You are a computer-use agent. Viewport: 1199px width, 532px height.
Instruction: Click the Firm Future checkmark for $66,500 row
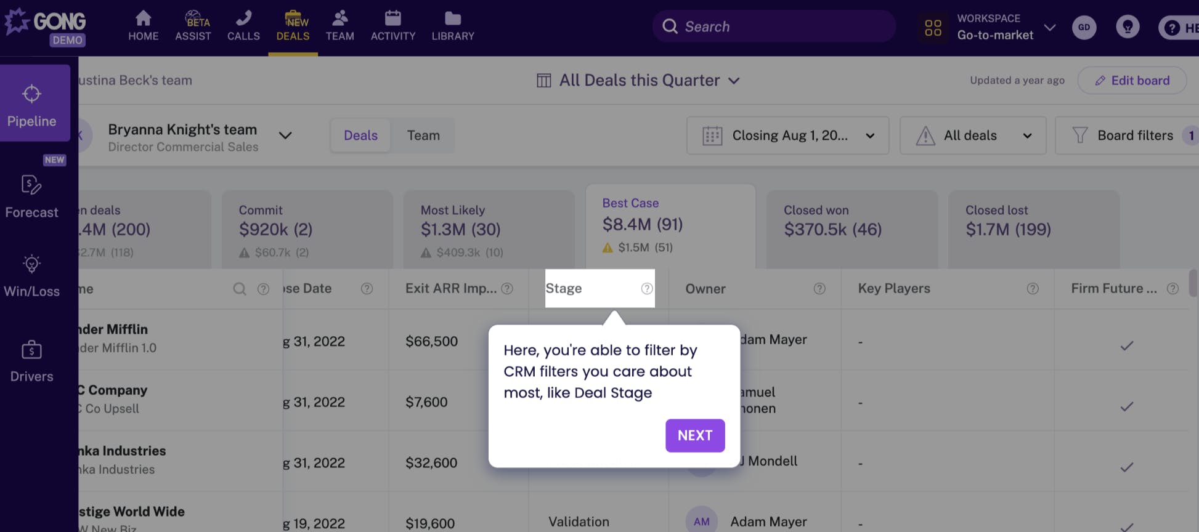pyautogui.click(x=1126, y=346)
